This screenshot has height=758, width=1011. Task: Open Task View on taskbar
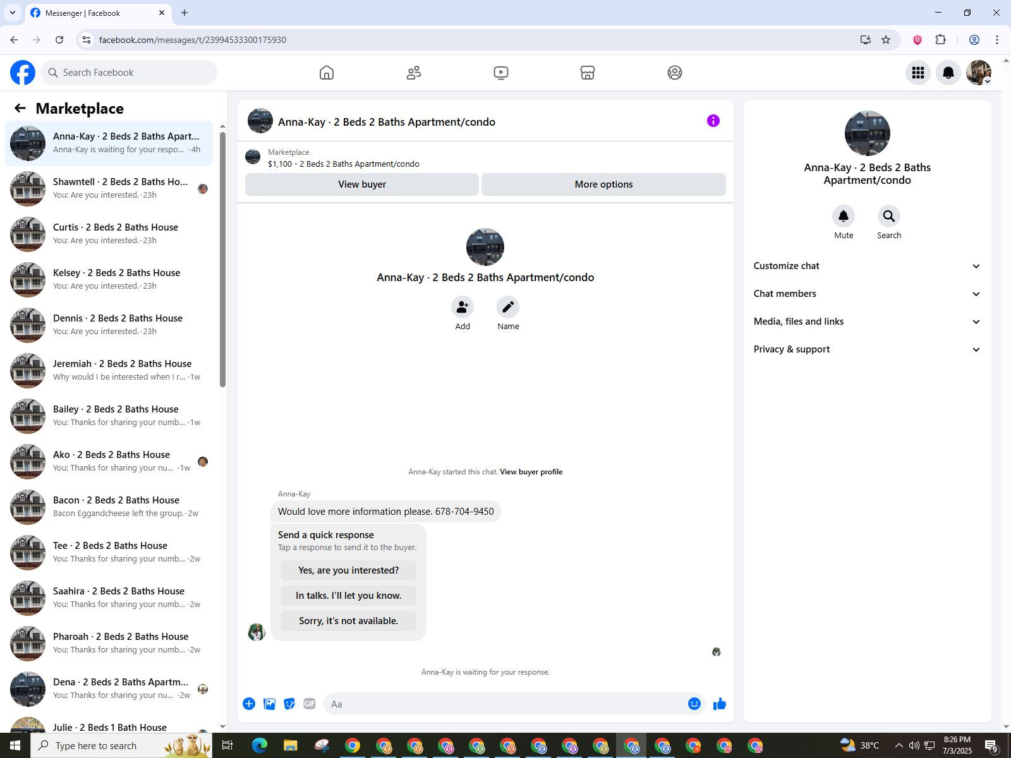coord(227,745)
